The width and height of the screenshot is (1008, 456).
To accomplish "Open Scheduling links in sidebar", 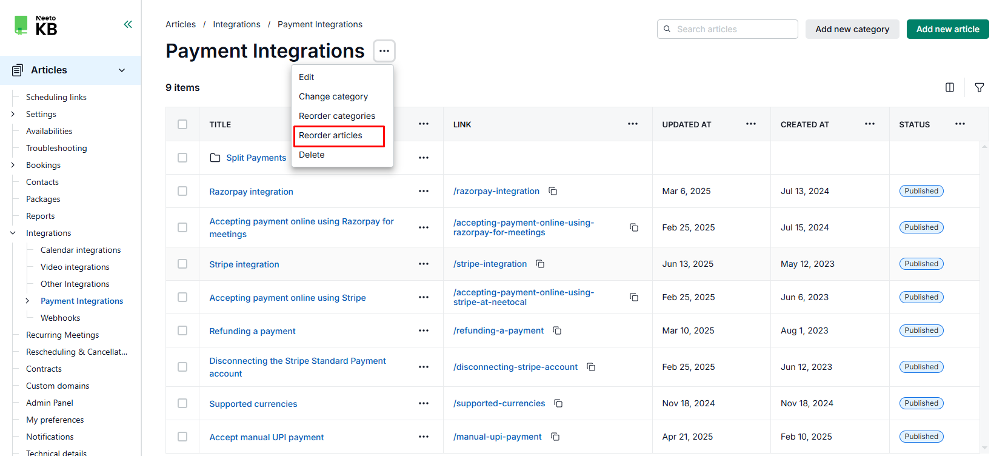I will tap(56, 97).
